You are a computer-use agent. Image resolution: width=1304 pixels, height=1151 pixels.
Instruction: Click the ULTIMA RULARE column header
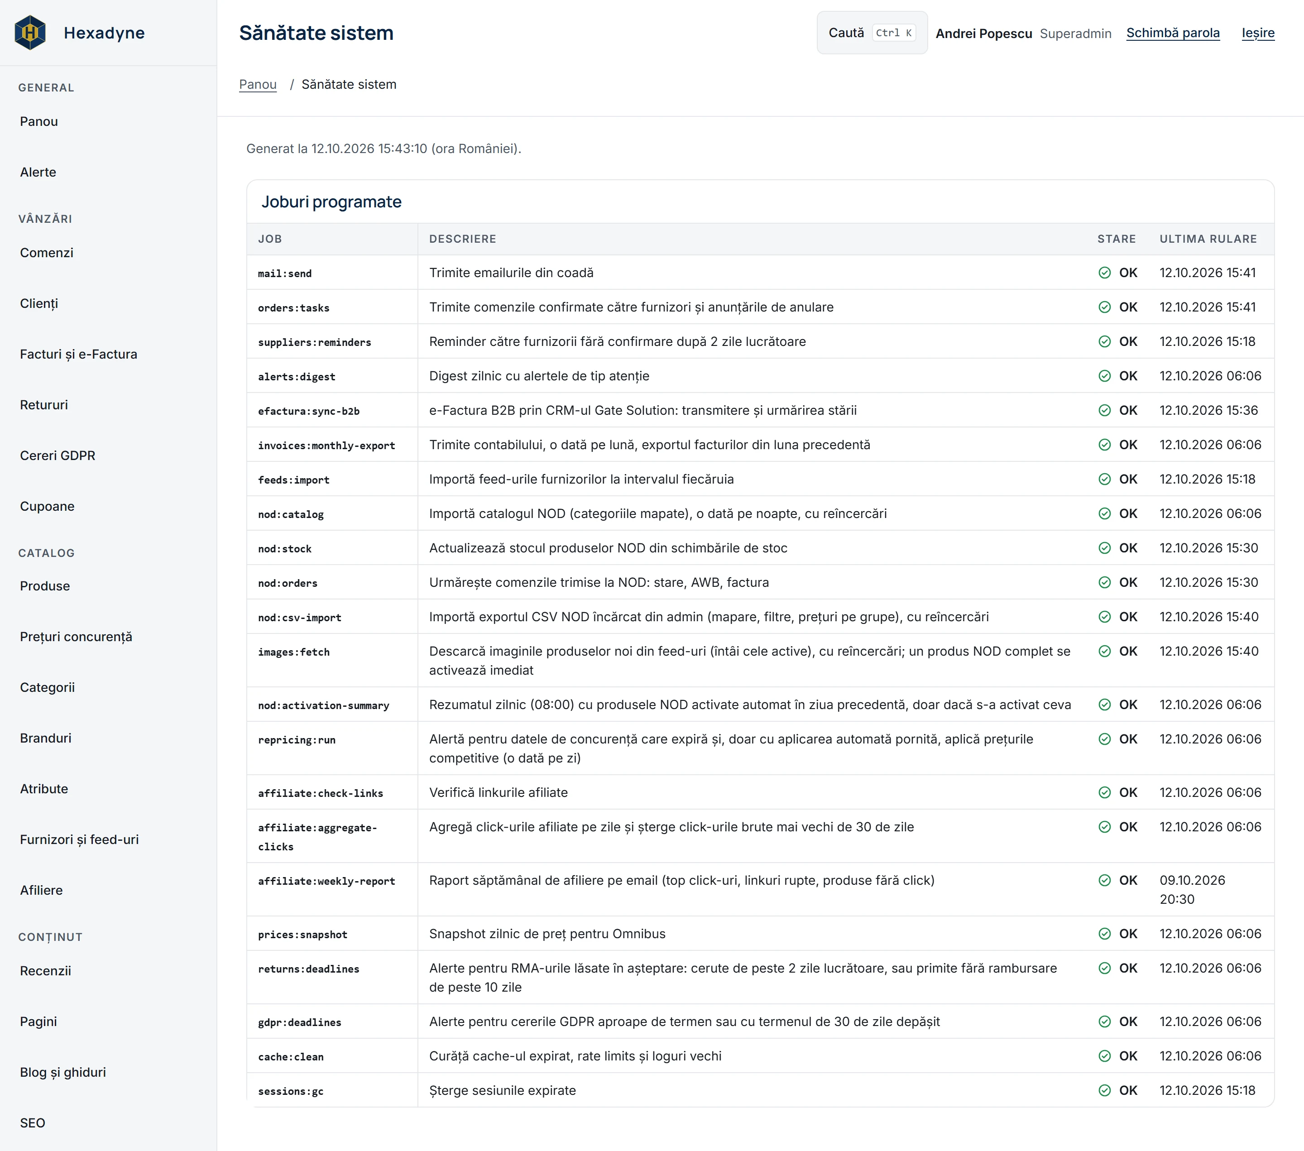(x=1208, y=239)
